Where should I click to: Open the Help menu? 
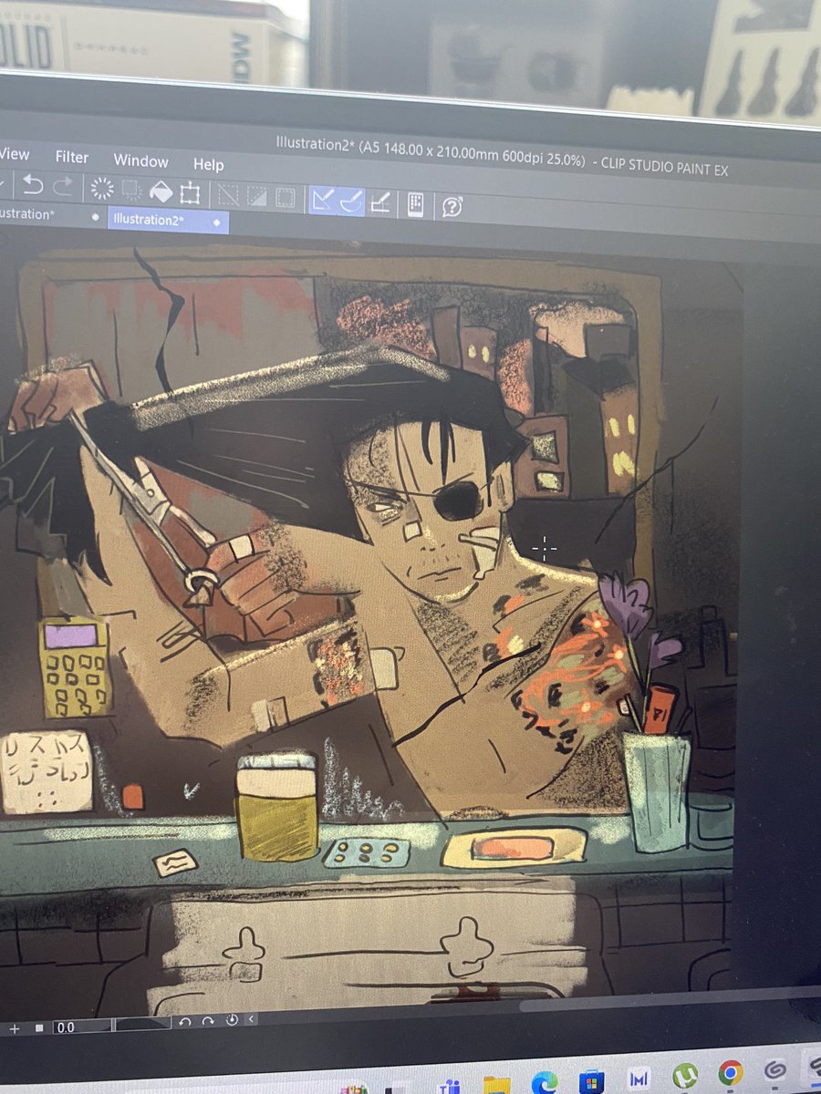[208, 165]
